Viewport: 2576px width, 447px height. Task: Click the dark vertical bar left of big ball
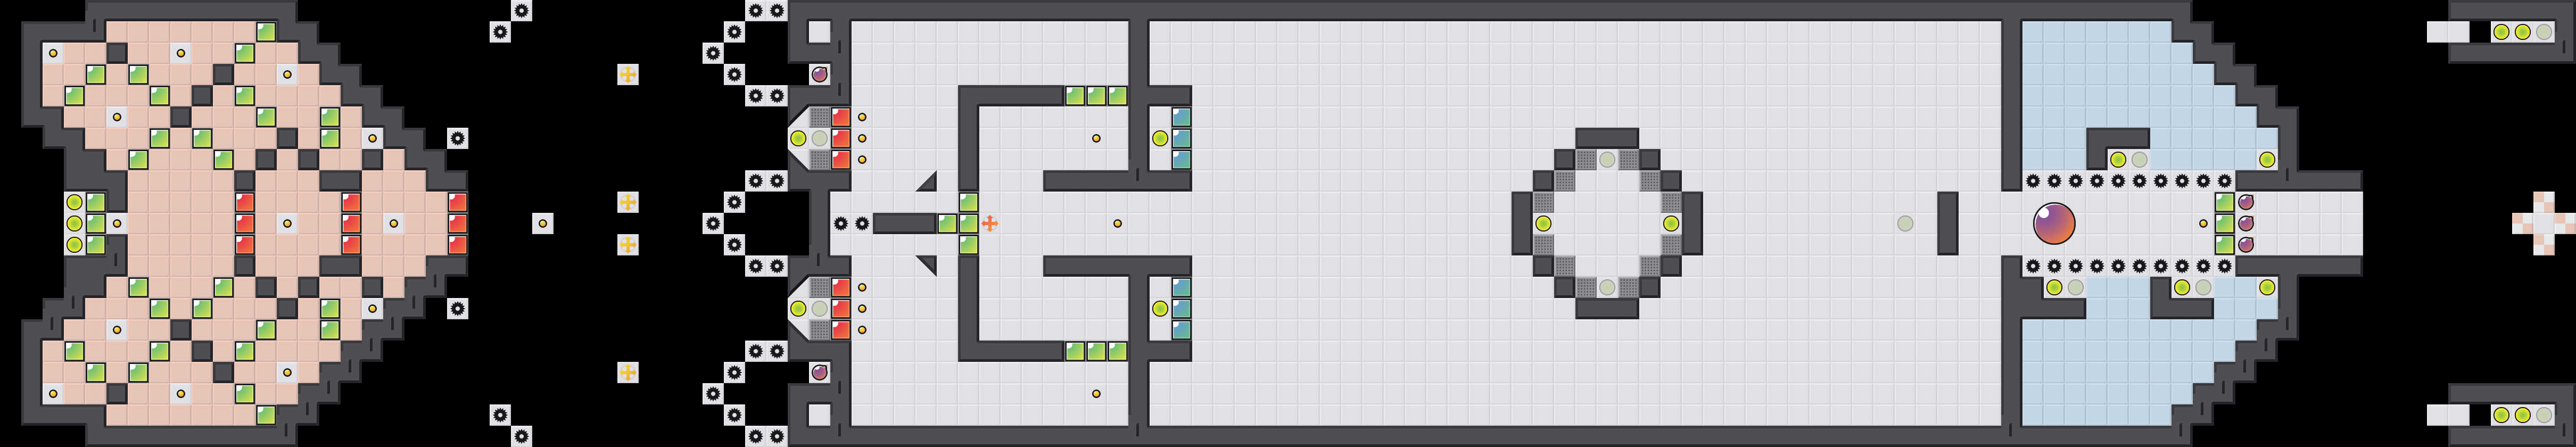coord(1947,223)
